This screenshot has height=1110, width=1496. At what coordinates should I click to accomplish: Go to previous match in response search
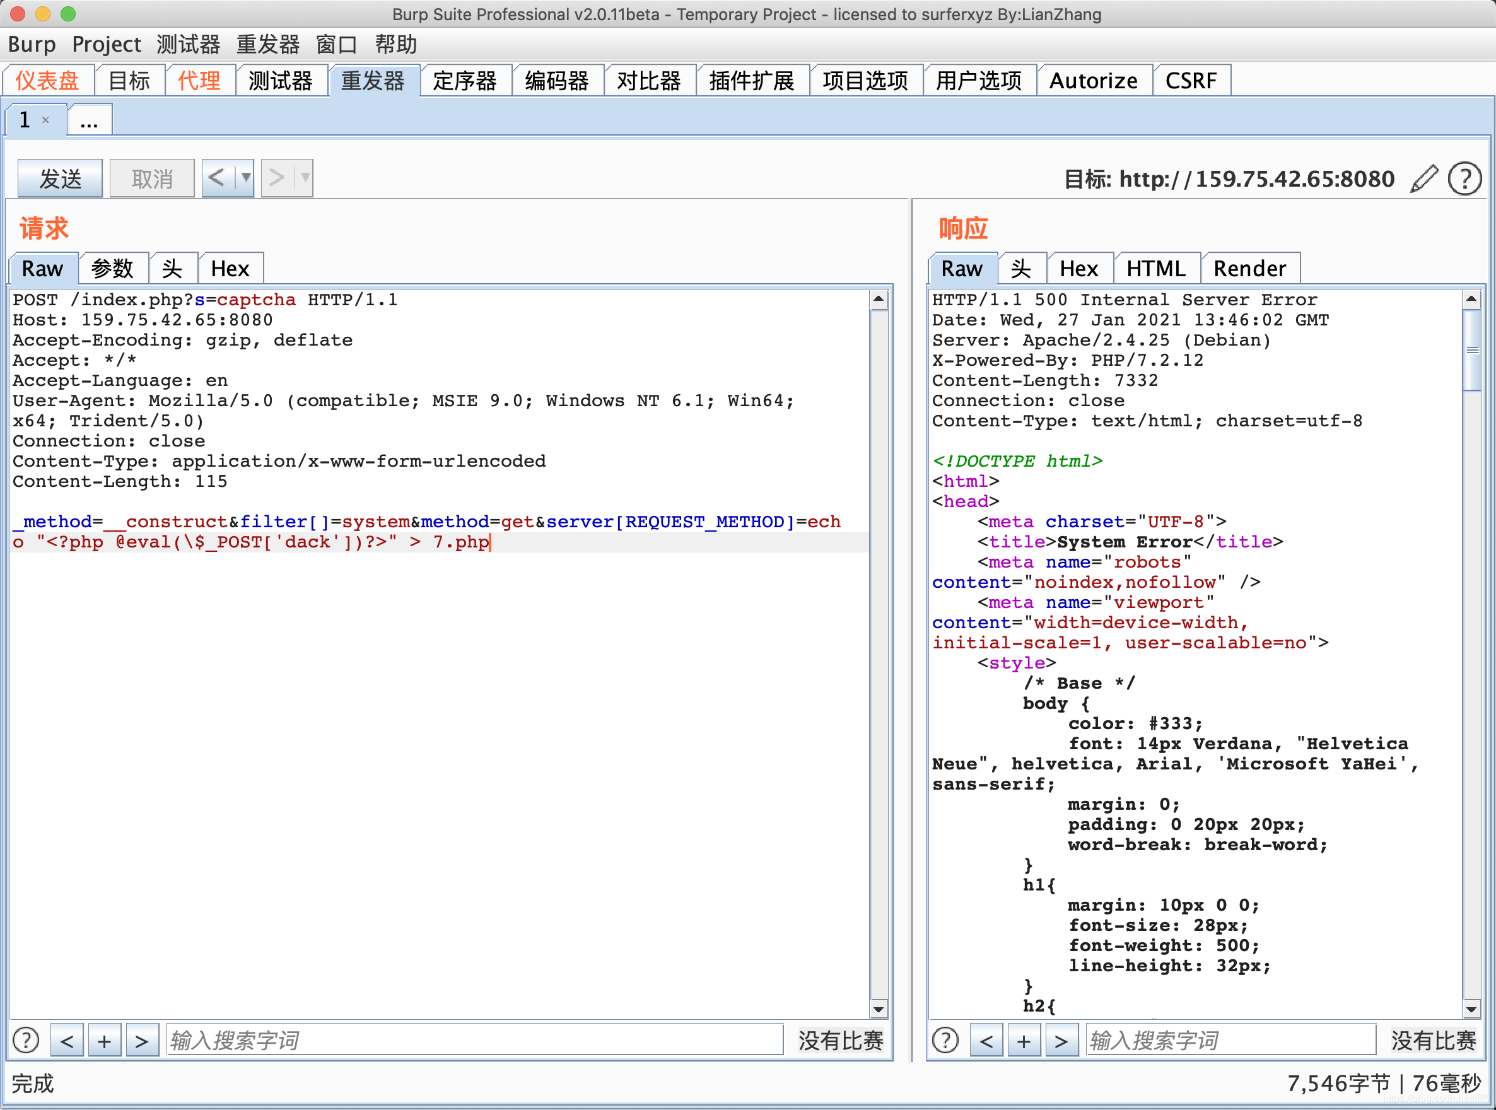pyautogui.click(x=986, y=1040)
